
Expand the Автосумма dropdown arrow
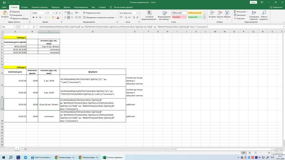[247, 12]
